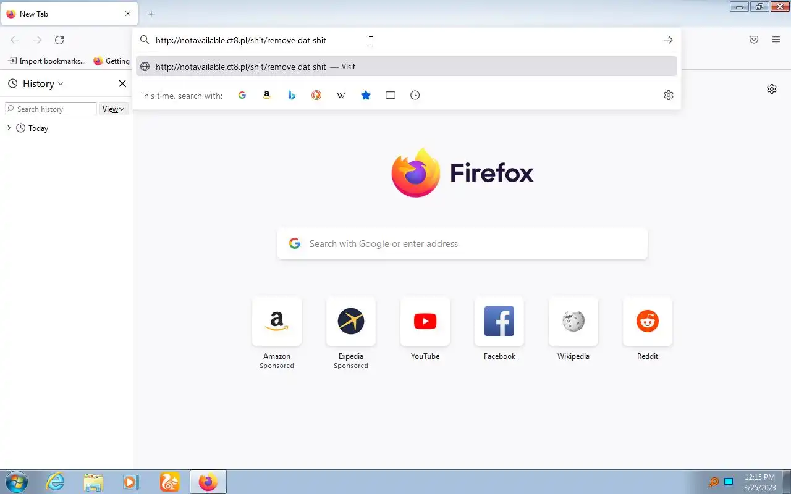The height and width of the screenshot is (494, 791).
Task: Expand the Today history folder
Action: click(9, 128)
